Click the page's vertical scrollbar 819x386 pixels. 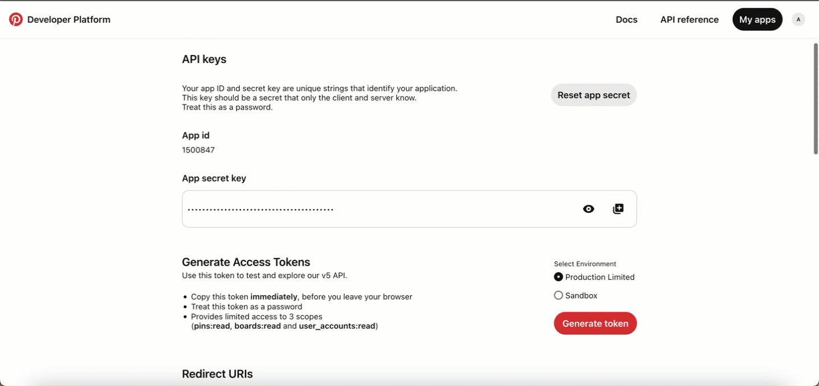coord(816,98)
